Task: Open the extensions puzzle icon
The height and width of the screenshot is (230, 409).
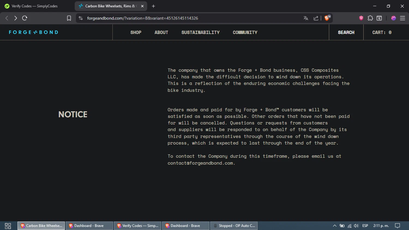Action: pyautogui.click(x=370, y=18)
